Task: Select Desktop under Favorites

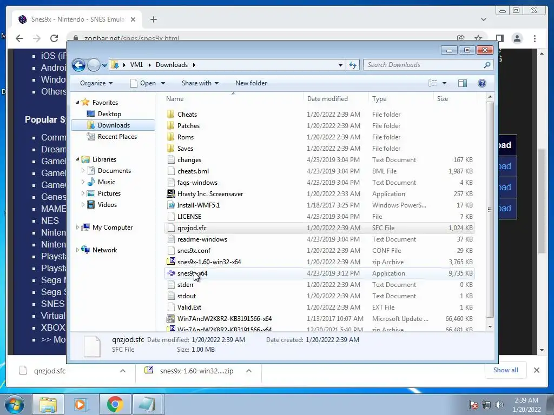Action: coord(109,114)
